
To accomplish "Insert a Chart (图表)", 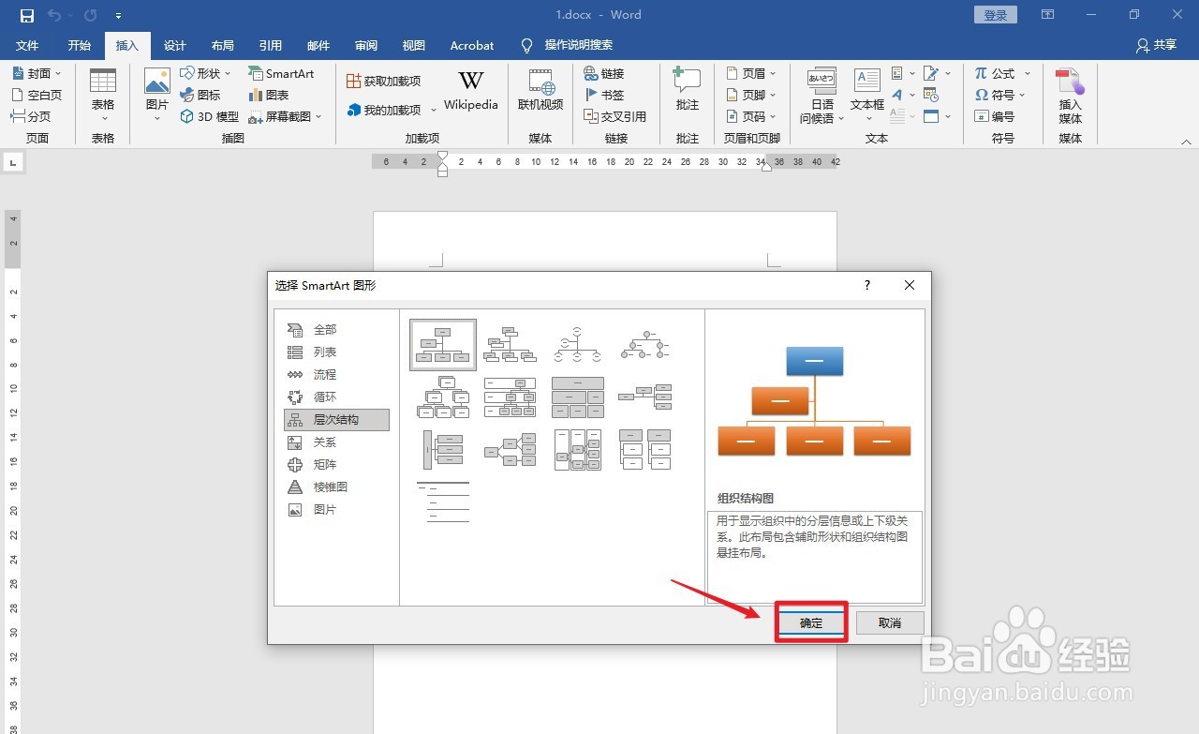I will (x=269, y=95).
